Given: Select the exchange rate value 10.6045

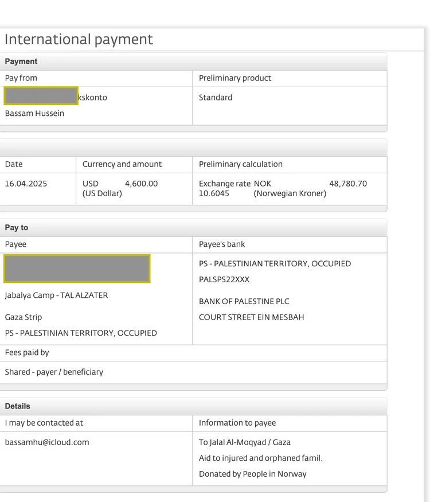Looking at the screenshot, I should 214,193.
